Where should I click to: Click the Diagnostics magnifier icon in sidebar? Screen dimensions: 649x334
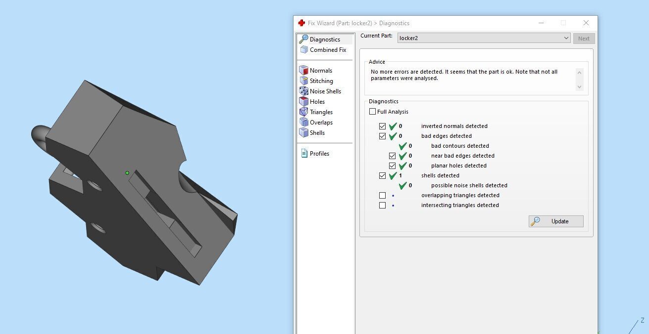(x=303, y=39)
